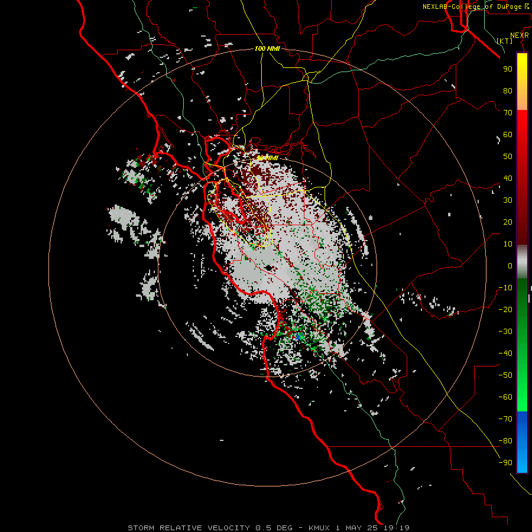Click the 70 value on velocity scale

point(508,113)
